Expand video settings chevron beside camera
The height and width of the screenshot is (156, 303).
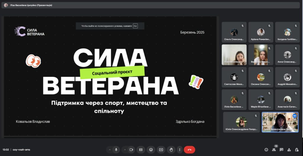pyautogui.click(x=124, y=150)
